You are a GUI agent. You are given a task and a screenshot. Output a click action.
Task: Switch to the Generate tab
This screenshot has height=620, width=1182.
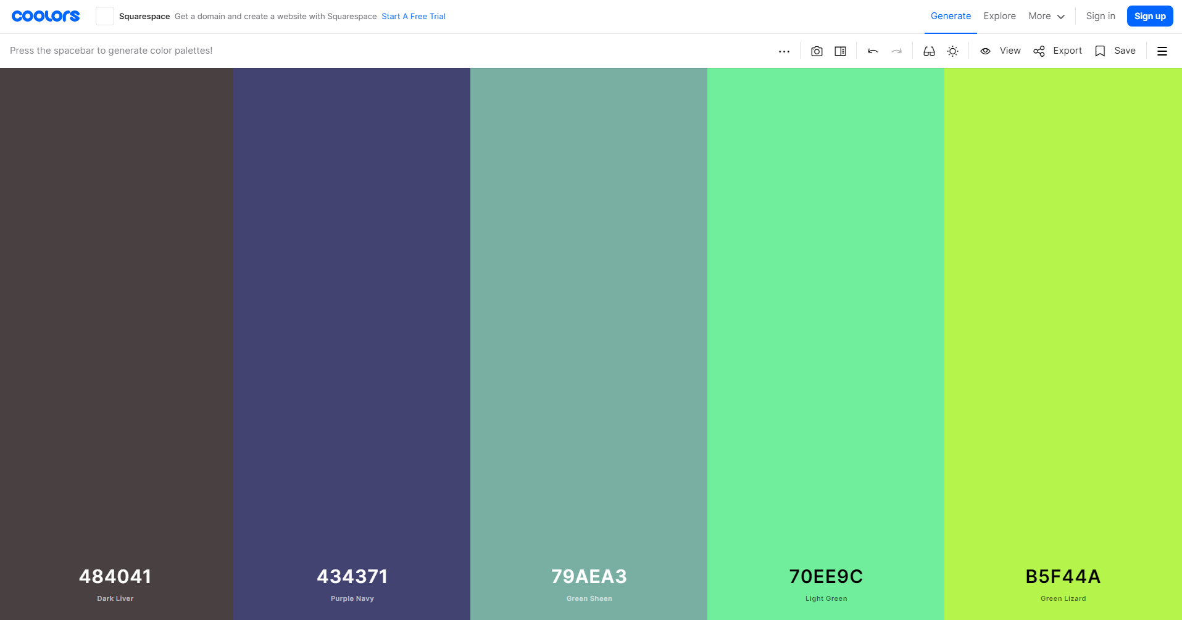click(951, 16)
